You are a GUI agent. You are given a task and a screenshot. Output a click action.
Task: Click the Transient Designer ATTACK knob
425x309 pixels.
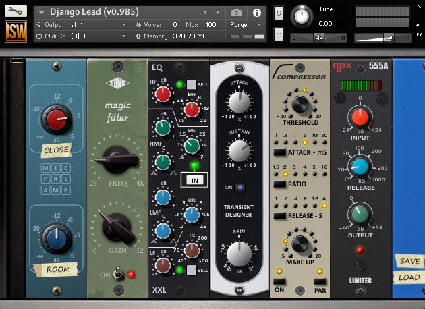point(239,103)
